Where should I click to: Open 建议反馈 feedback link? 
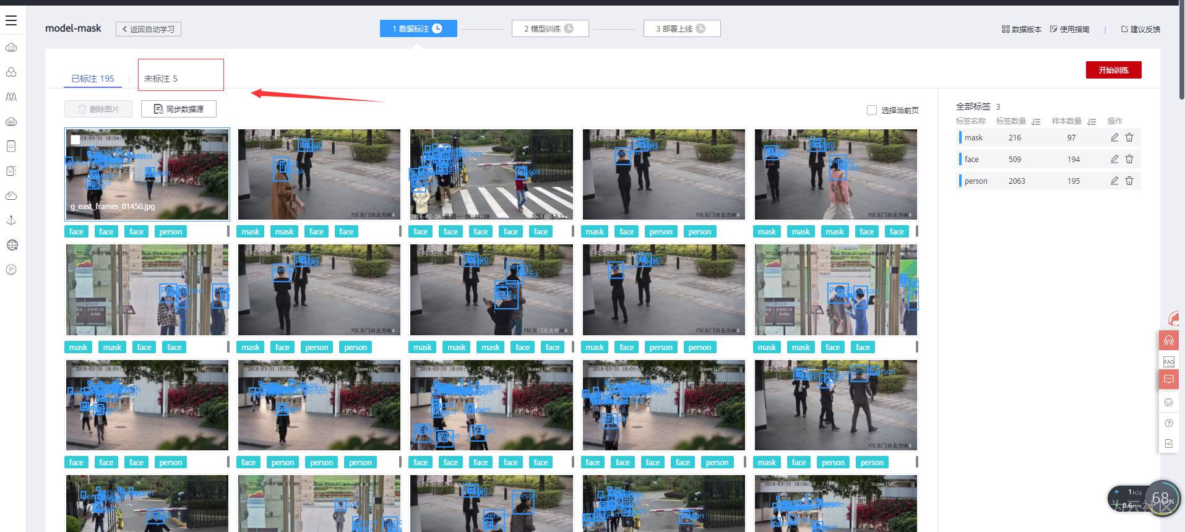tap(1140, 29)
